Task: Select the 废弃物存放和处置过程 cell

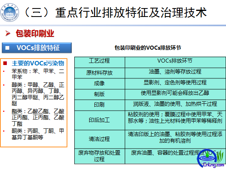Action: (x=100, y=156)
